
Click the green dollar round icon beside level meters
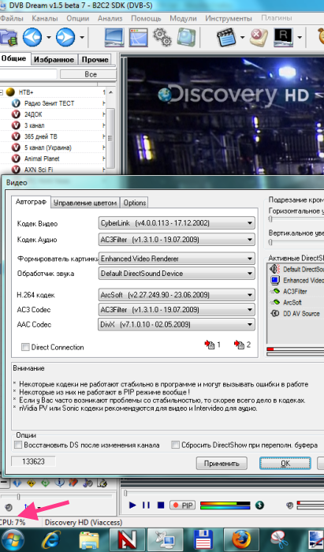coord(259,505)
